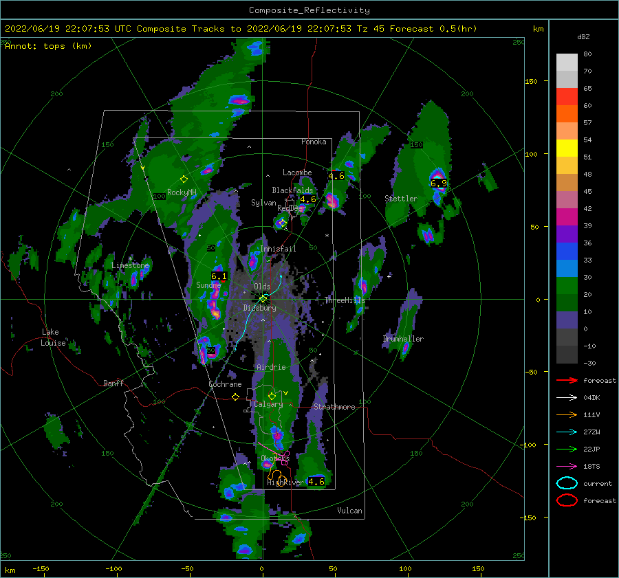Screen dimensions: 619x578
Task: Click the 6.1 storm top label near Sundre
Action: tap(219, 276)
